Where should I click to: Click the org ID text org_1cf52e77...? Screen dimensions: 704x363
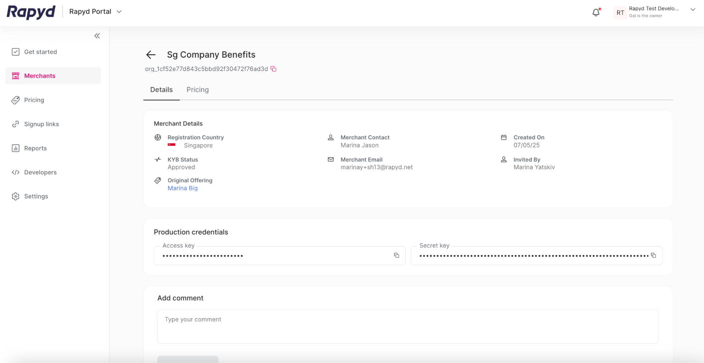206,69
